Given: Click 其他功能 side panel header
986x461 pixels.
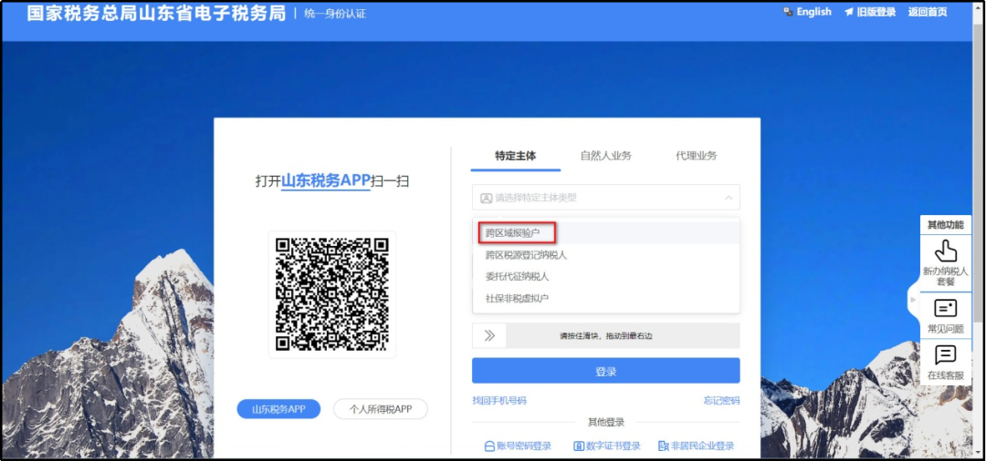Looking at the screenshot, I should pos(945,224).
